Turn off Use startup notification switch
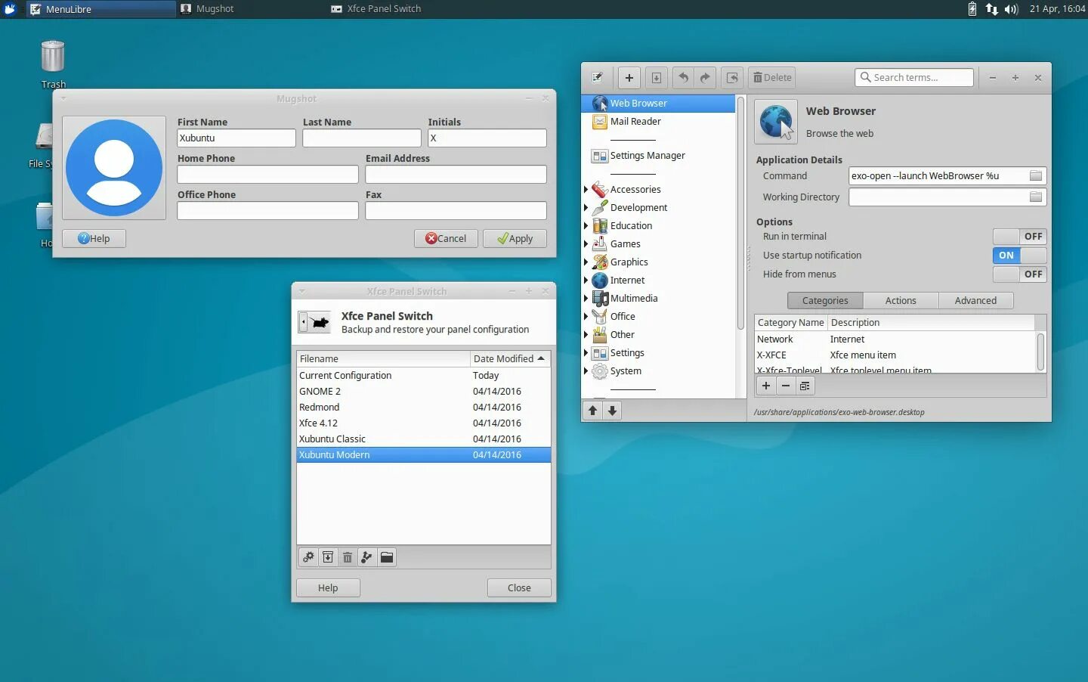The width and height of the screenshot is (1088, 682). 1019,255
